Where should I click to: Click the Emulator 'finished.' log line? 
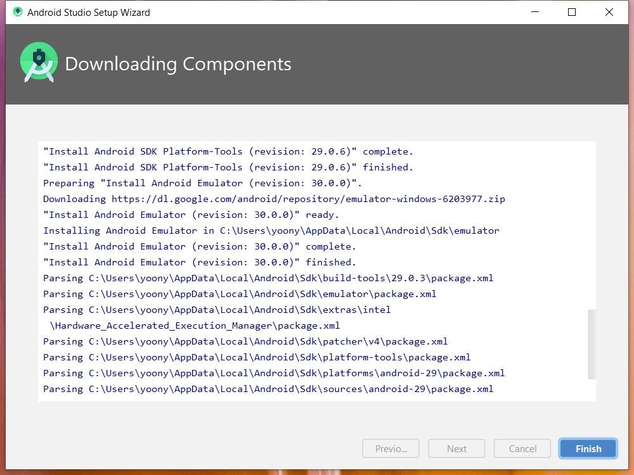coord(200,262)
